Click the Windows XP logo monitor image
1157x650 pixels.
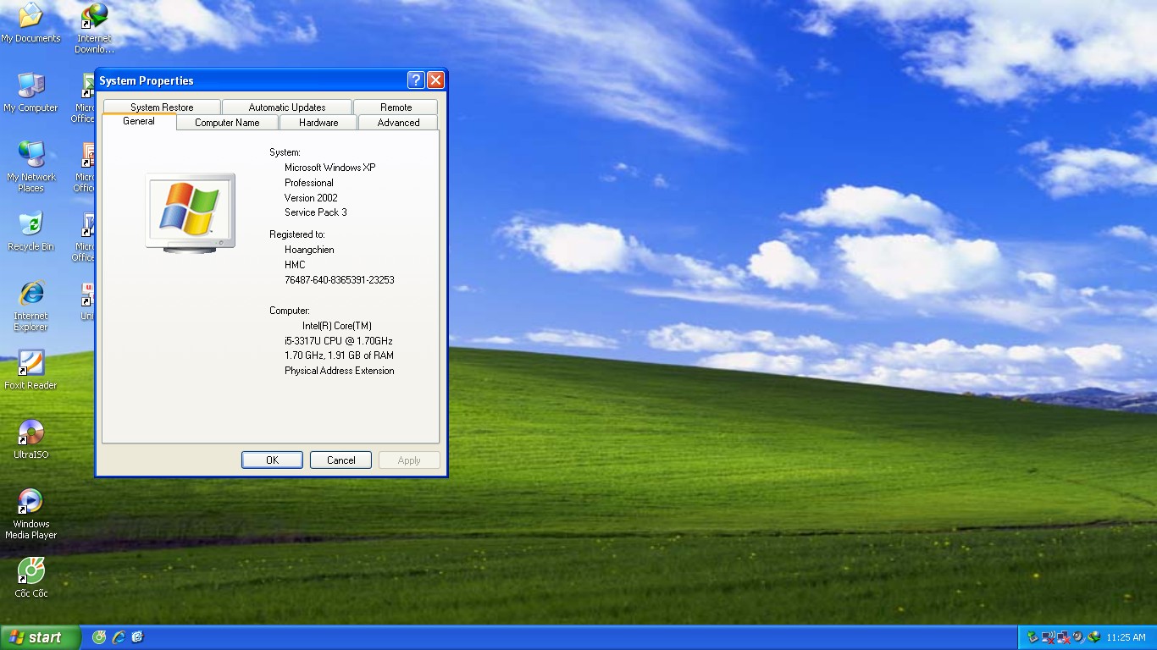pos(190,212)
